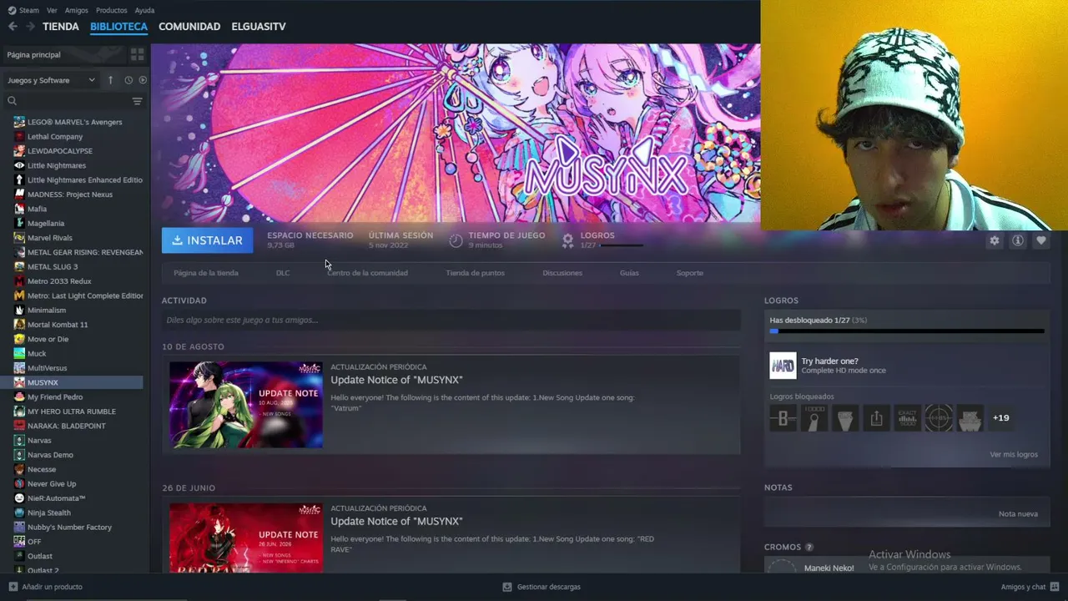Open the Ayuda menu
The width and height of the screenshot is (1068, 601).
[144, 10]
